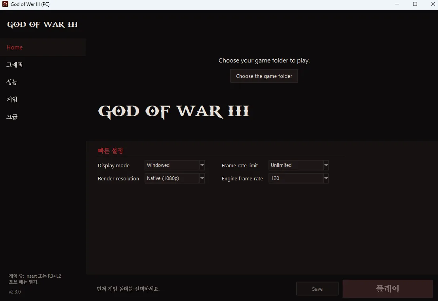The width and height of the screenshot is (438, 301).
Task: Close the God of War III window
Action: tap(433, 4)
